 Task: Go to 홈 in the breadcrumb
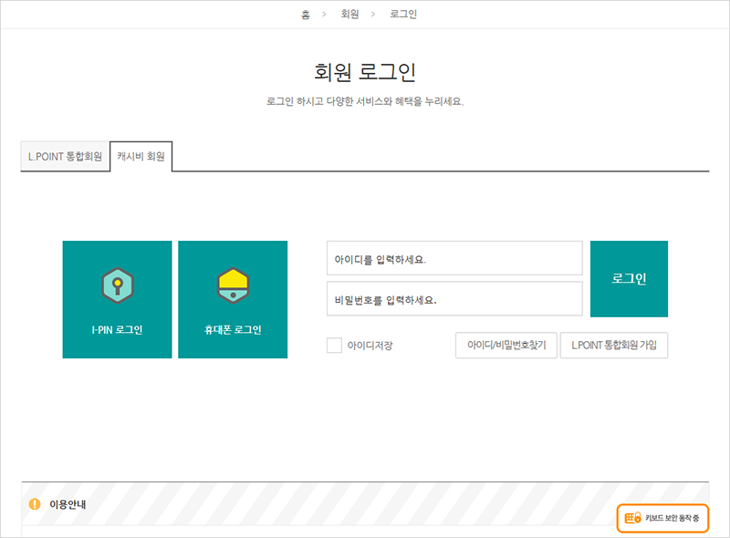(x=306, y=15)
